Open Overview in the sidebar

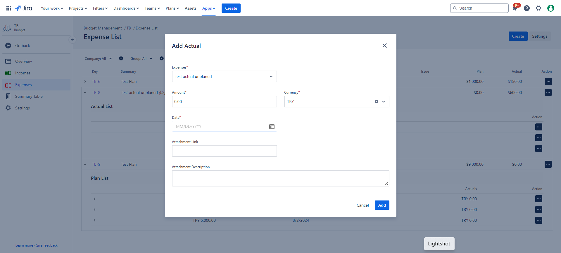click(x=36, y=61)
